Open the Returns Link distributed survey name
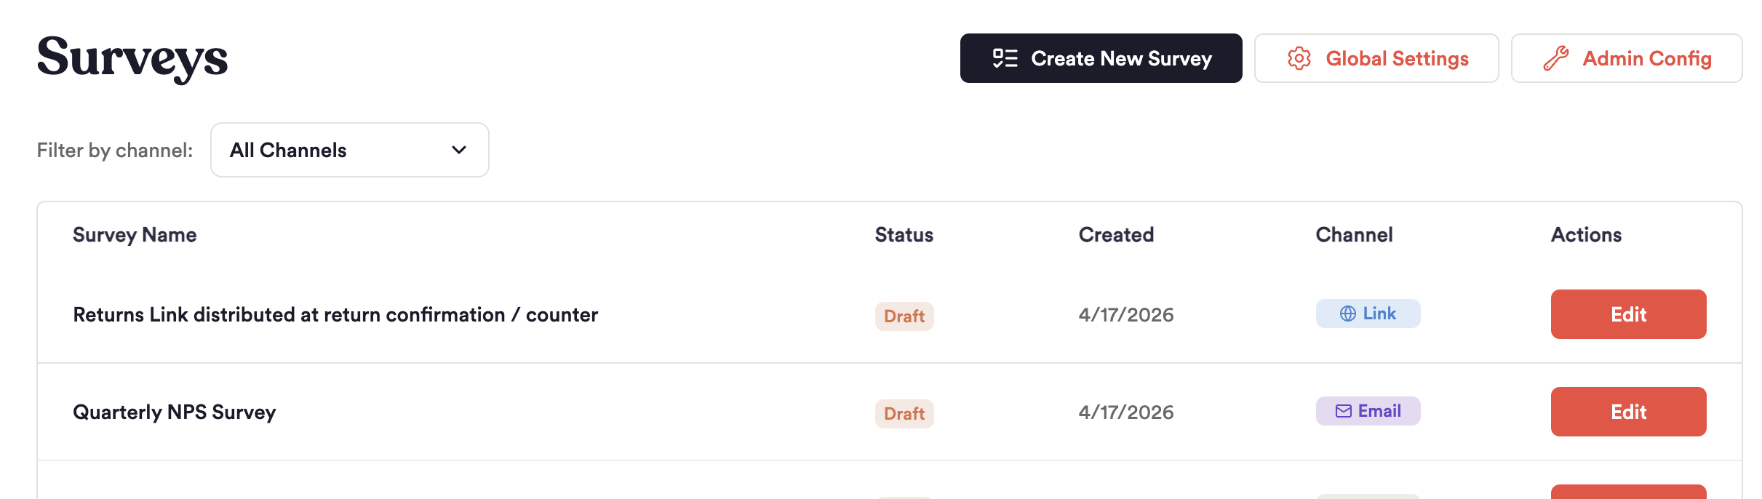The width and height of the screenshot is (1762, 499). 335,315
